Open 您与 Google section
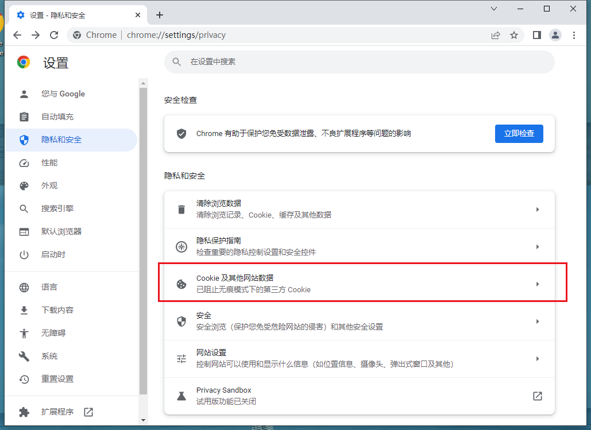Viewport: 591px width, 430px height. pos(71,94)
